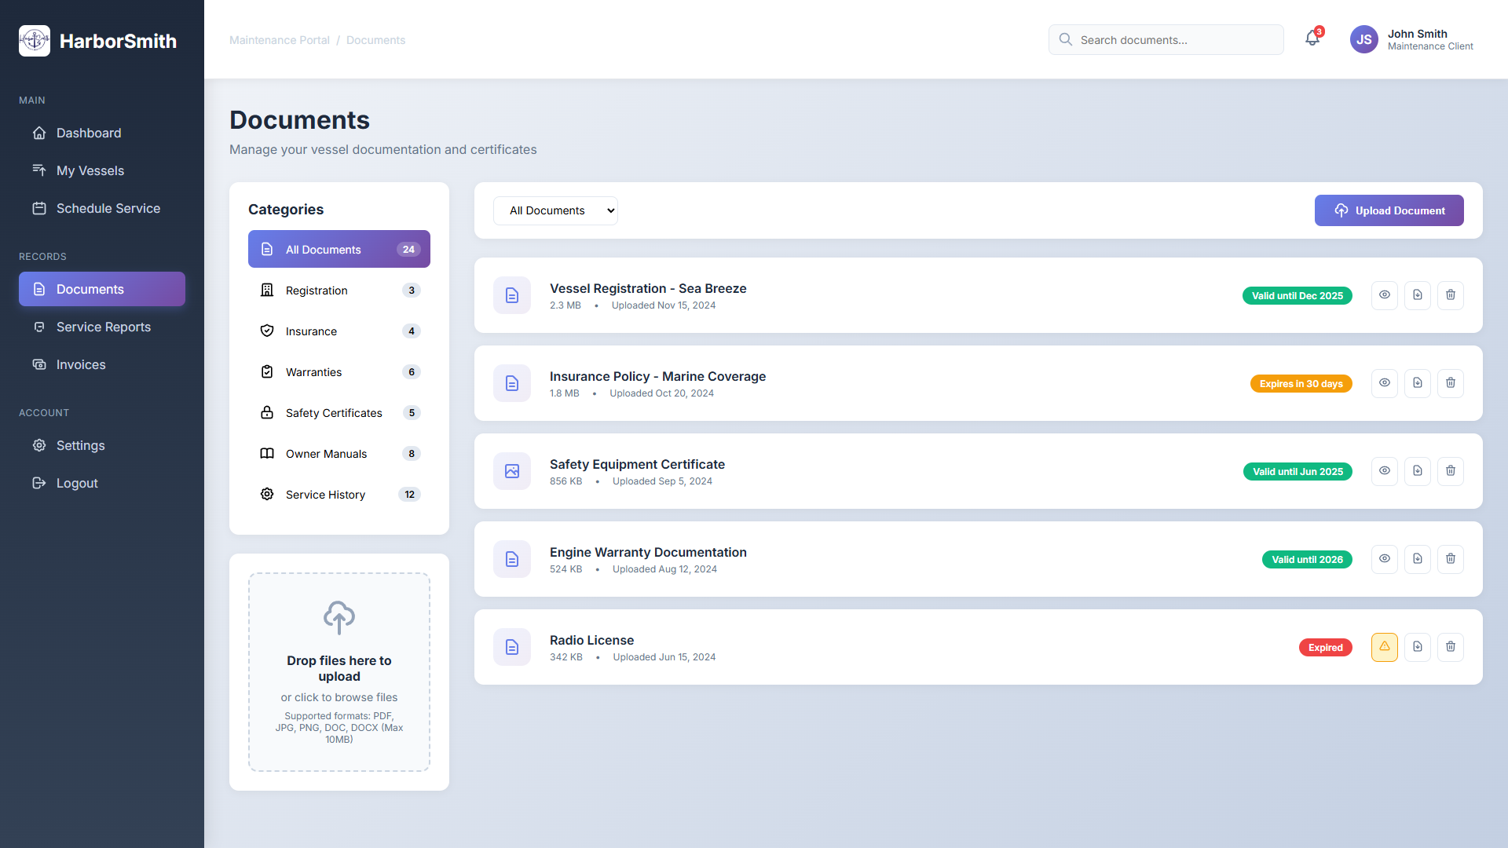Screen dimensions: 1508x848
Task: Expand the All Documents filter dropdown
Action: 555,210
